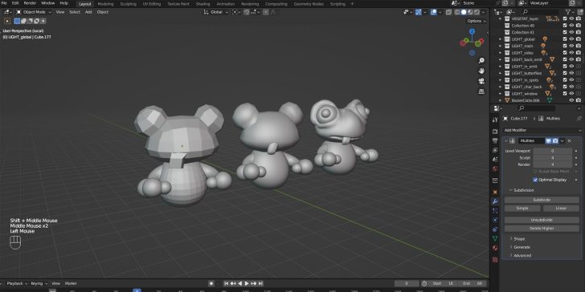Toggle X-ray view in viewport header
This screenshot has height=292, width=585.
coord(449,12)
